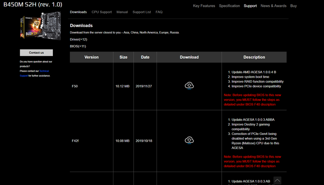This screenshot has width=324, height=185.
Task: Open News & Awards section
Action: 273,6
